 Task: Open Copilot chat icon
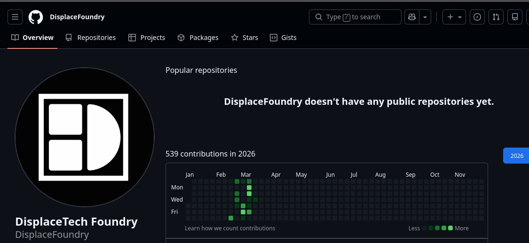tap(412, 17)
